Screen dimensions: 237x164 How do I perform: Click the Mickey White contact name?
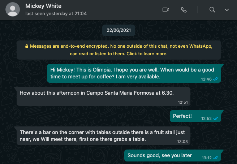(43, 6)
